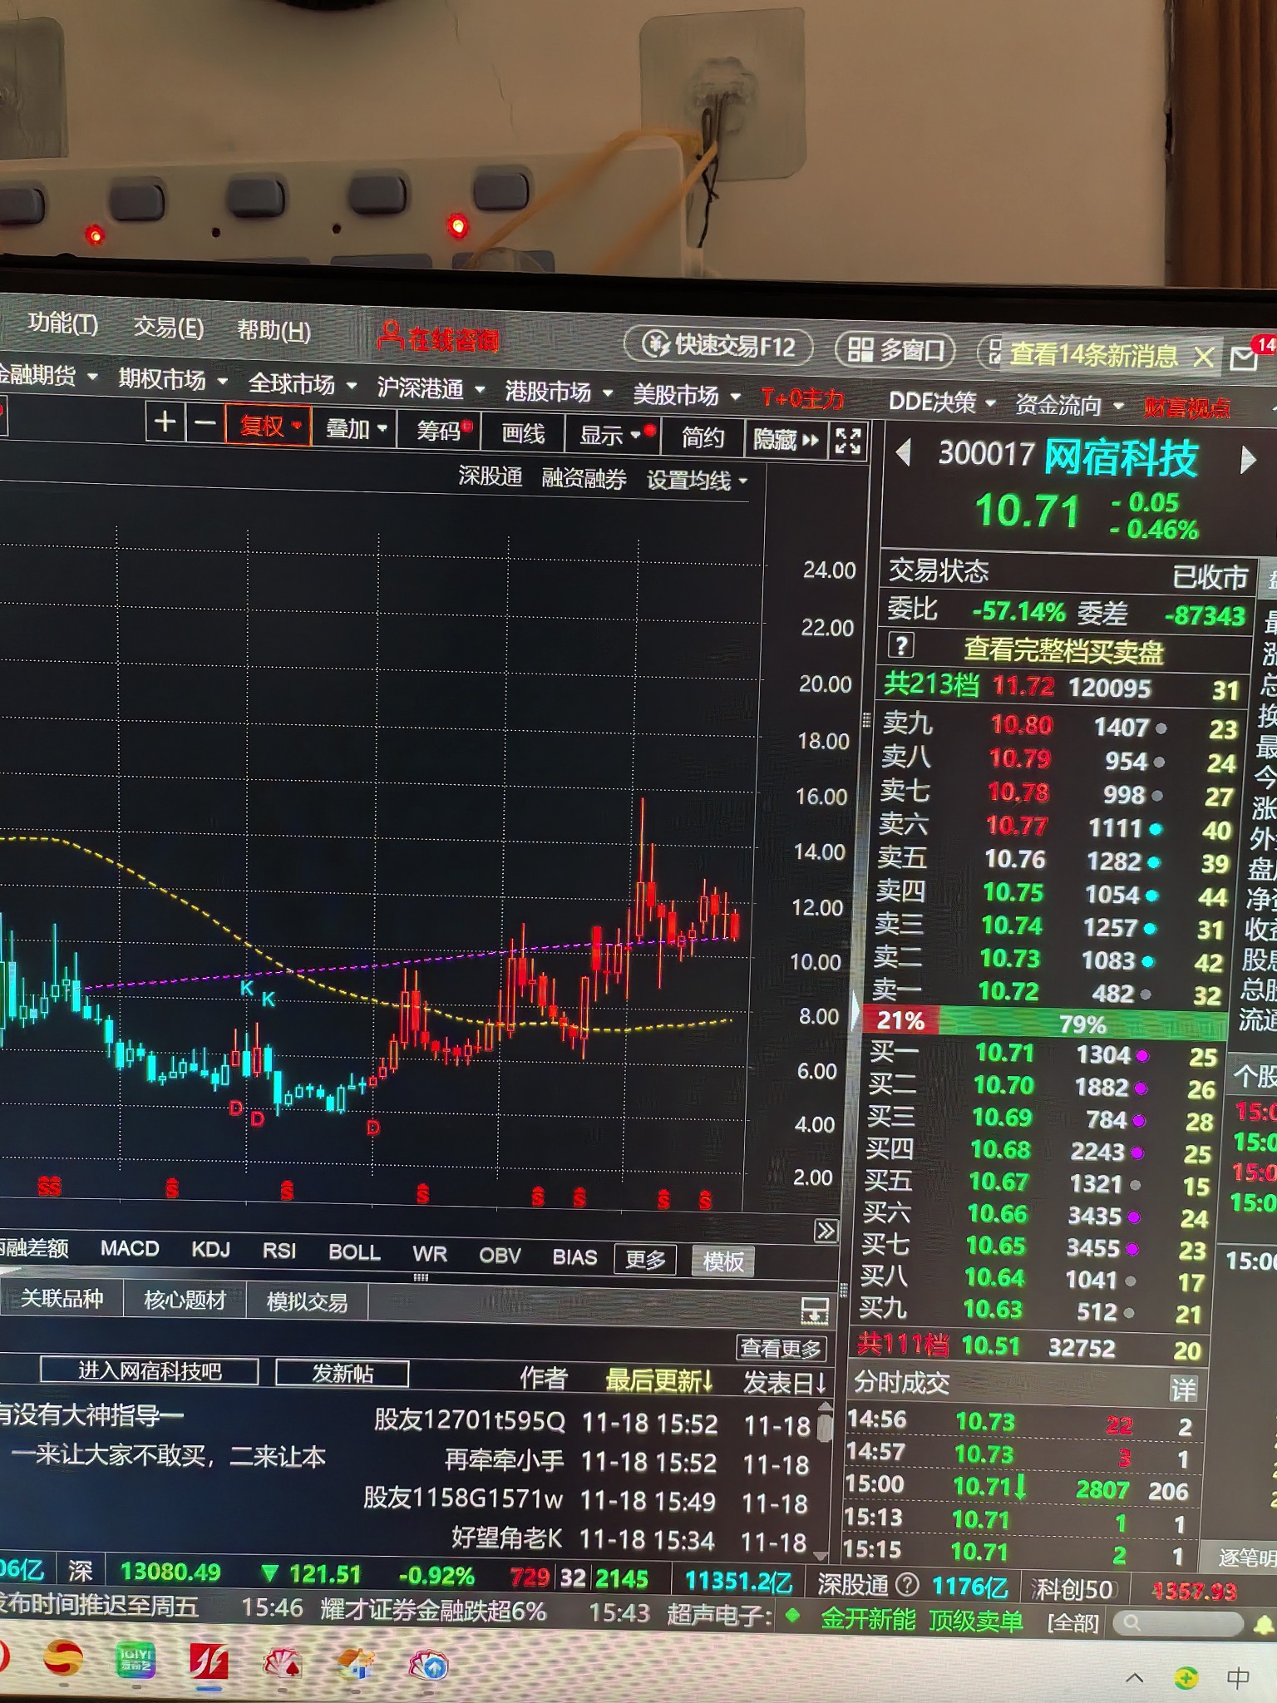Viewport: 1277px width, 1703px height.
Task: Open 快速交易F12 quick trade
Action: [x=719, y=345]
